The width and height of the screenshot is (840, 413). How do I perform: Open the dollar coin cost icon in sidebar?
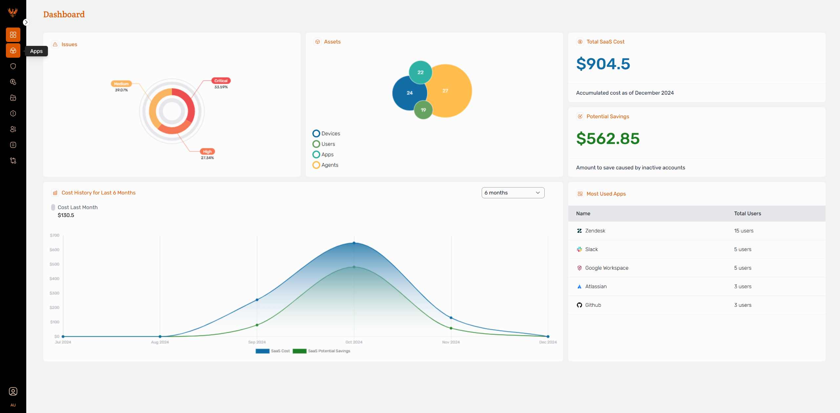13,82
